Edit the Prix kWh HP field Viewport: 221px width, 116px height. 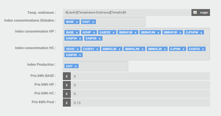click(141, 85)
